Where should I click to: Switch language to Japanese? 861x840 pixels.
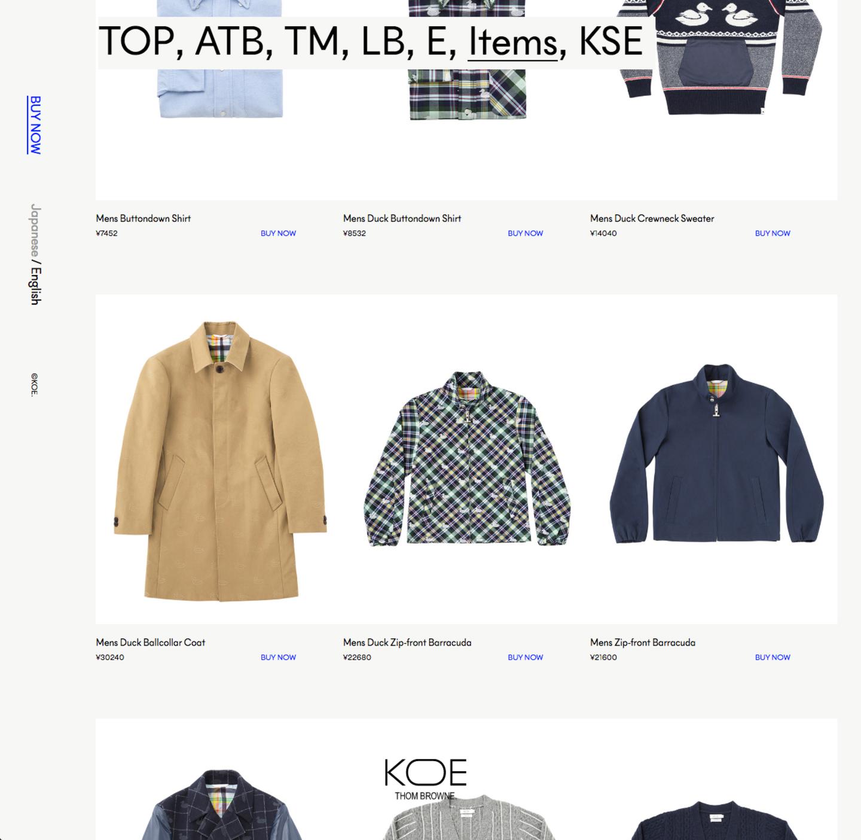[35, 230]
